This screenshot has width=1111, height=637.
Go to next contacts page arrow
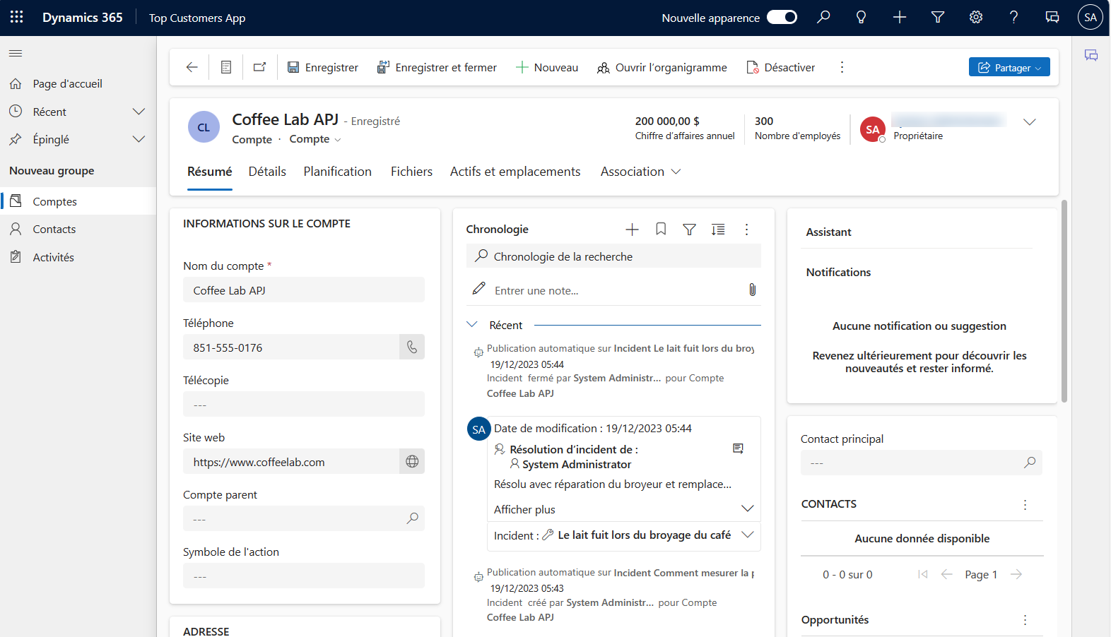tap(1016, 574)
